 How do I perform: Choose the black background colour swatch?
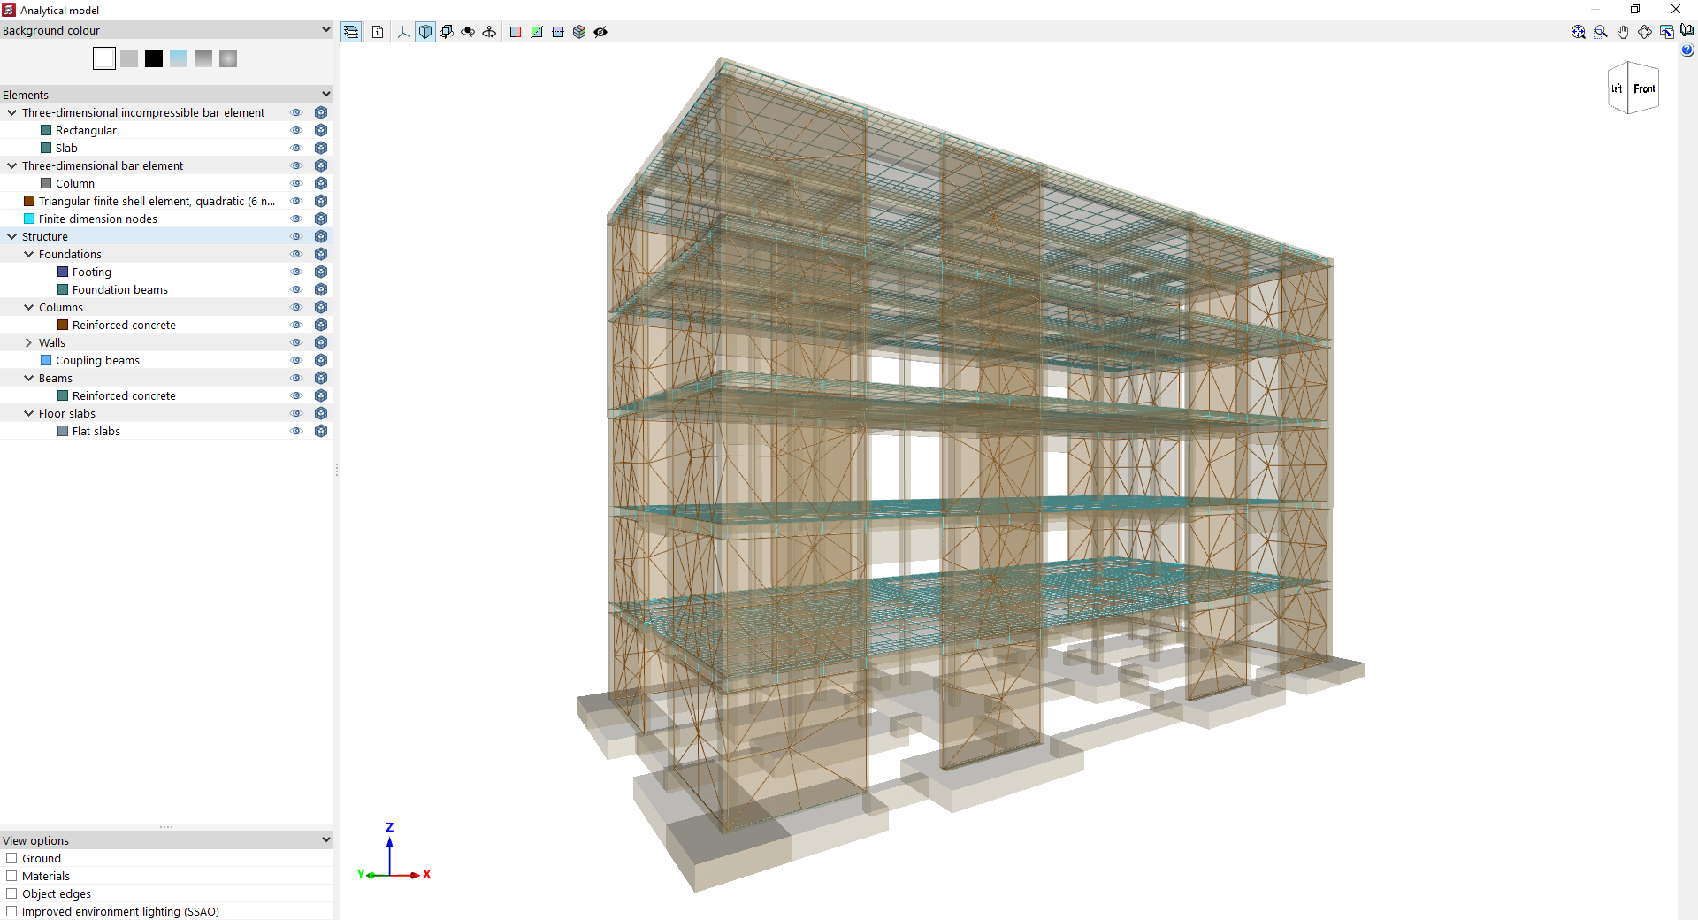(154, 58)
